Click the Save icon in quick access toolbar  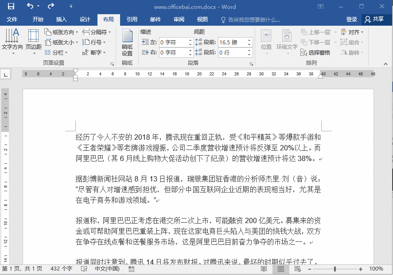(11, 6)
